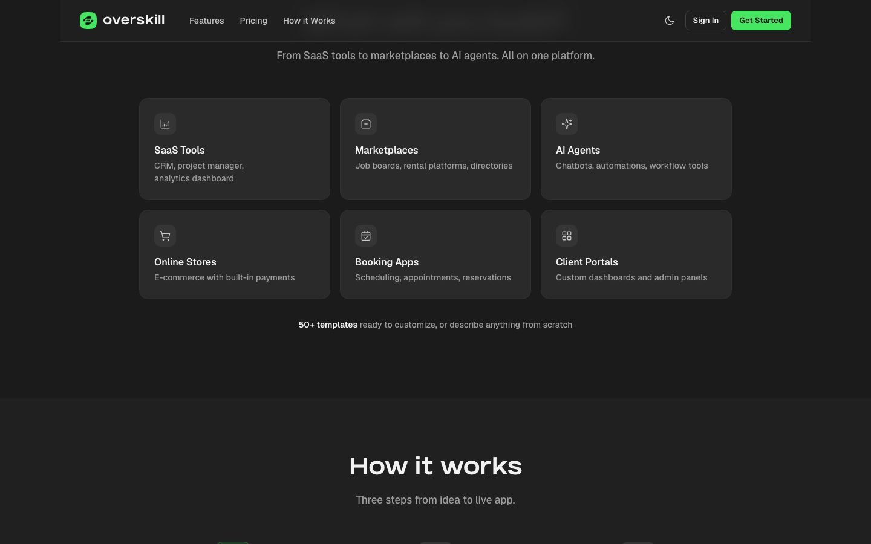
Task: Open the Features nav link
Action: tap(207, 21)
